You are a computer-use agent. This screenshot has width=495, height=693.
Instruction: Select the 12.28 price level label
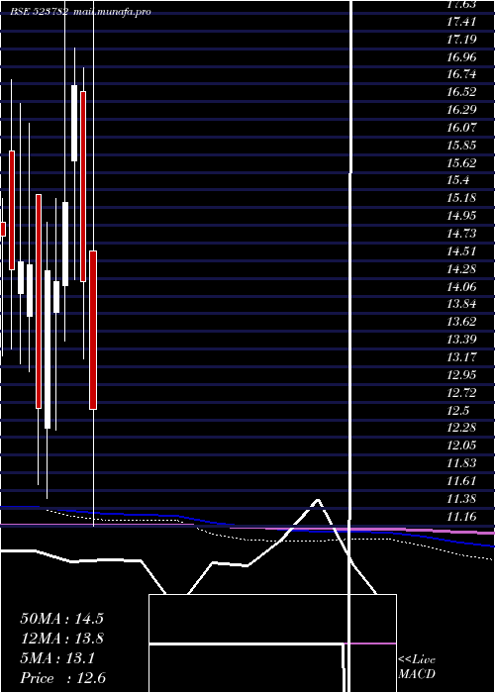[x=461, y=428]
